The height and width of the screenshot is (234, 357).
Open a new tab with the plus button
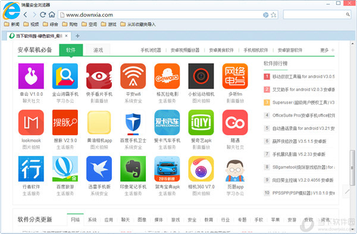point(77,36)
